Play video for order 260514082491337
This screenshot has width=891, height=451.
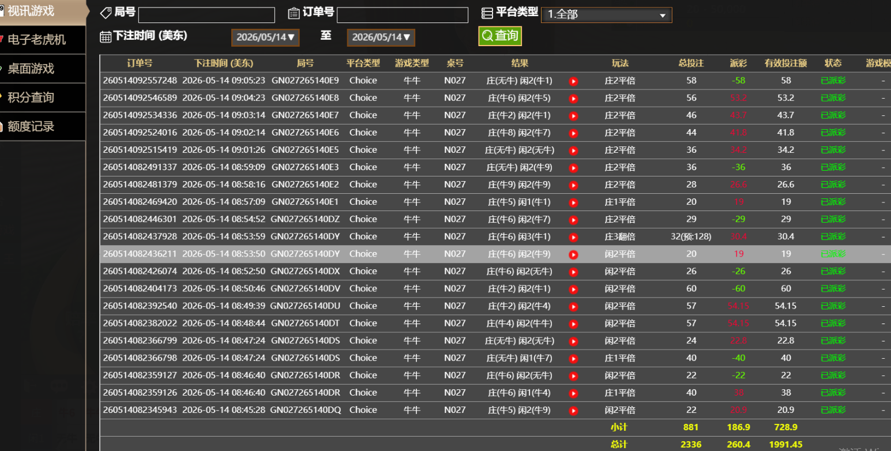(x=573, y=168)
